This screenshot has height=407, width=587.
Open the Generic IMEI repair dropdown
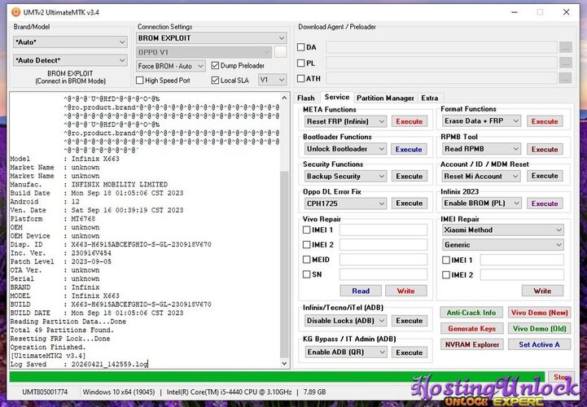point(503,245)
